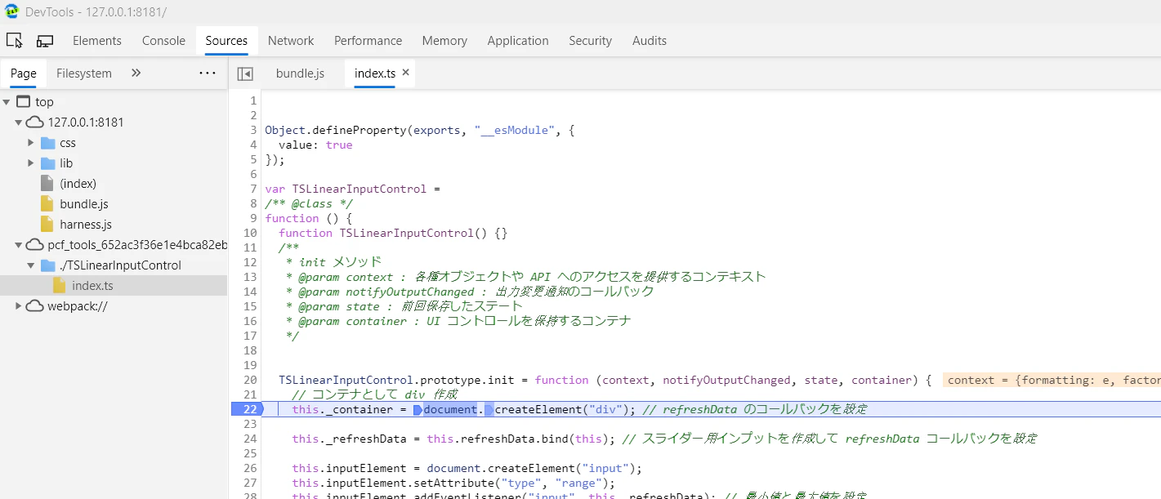Expand the webpack:// tree node
This screenshot has height=499, width=1161.
click(19, 306)
